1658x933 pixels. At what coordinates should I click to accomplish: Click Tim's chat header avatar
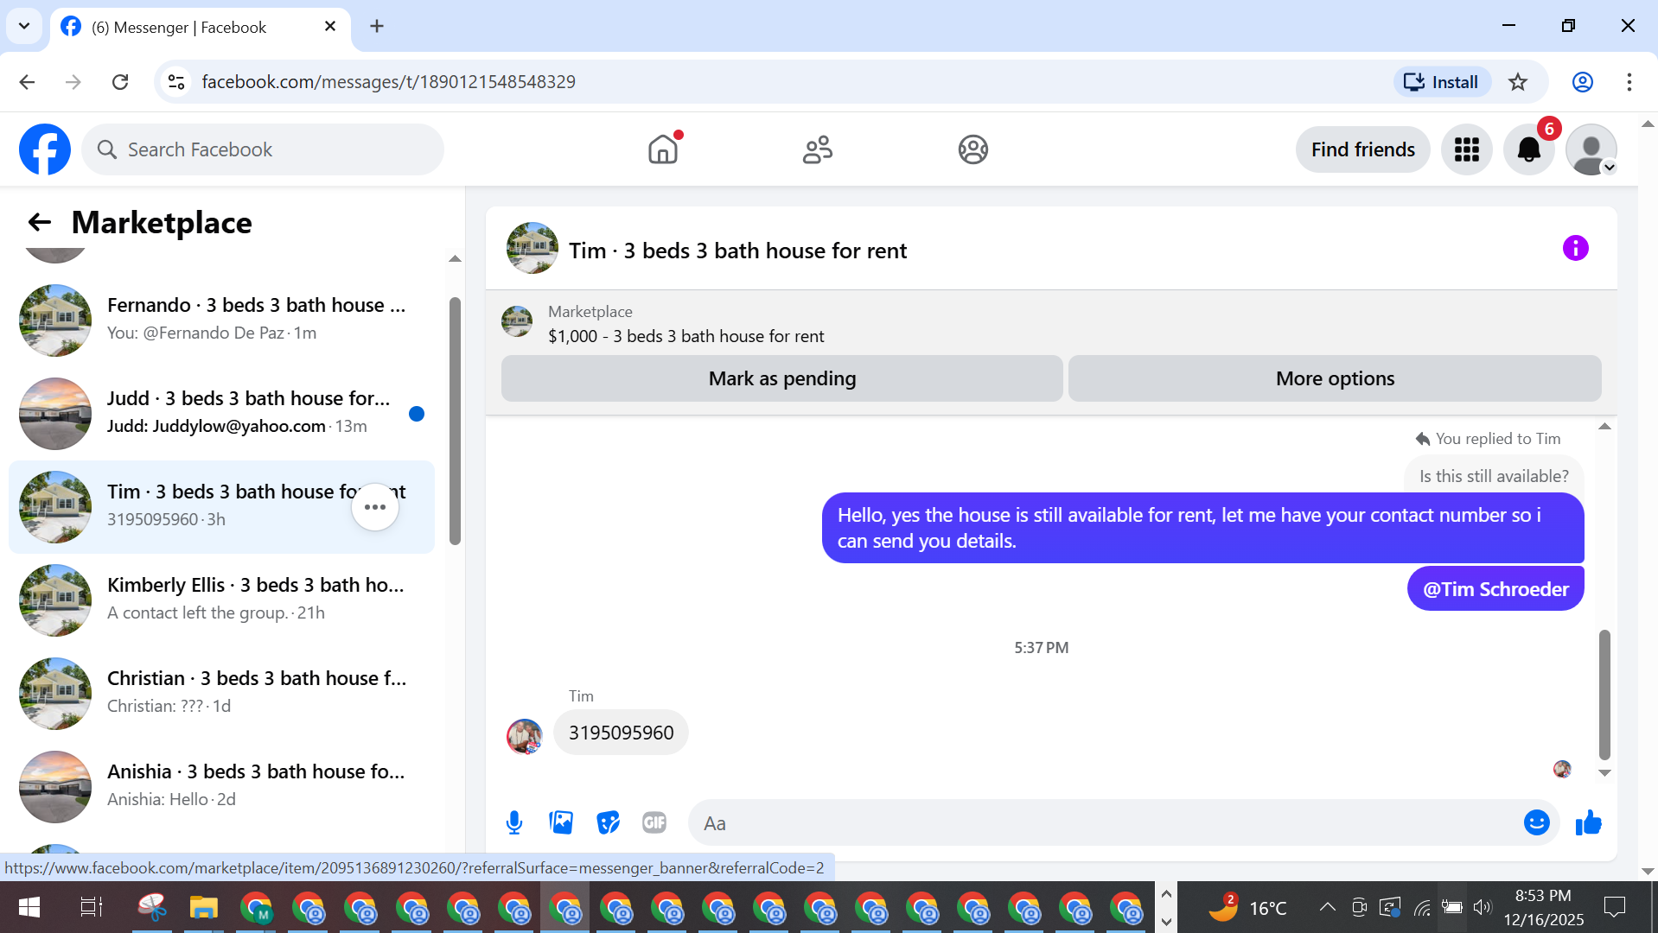[532, 249]
